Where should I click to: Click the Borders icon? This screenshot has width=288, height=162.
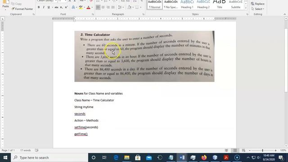pos(137,7)
